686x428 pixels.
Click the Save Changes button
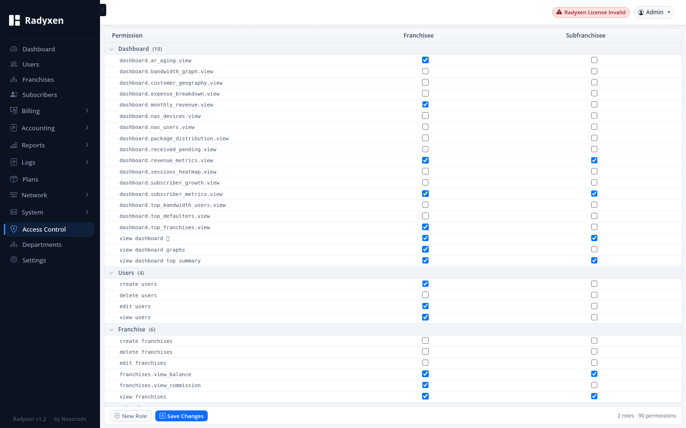182,416
